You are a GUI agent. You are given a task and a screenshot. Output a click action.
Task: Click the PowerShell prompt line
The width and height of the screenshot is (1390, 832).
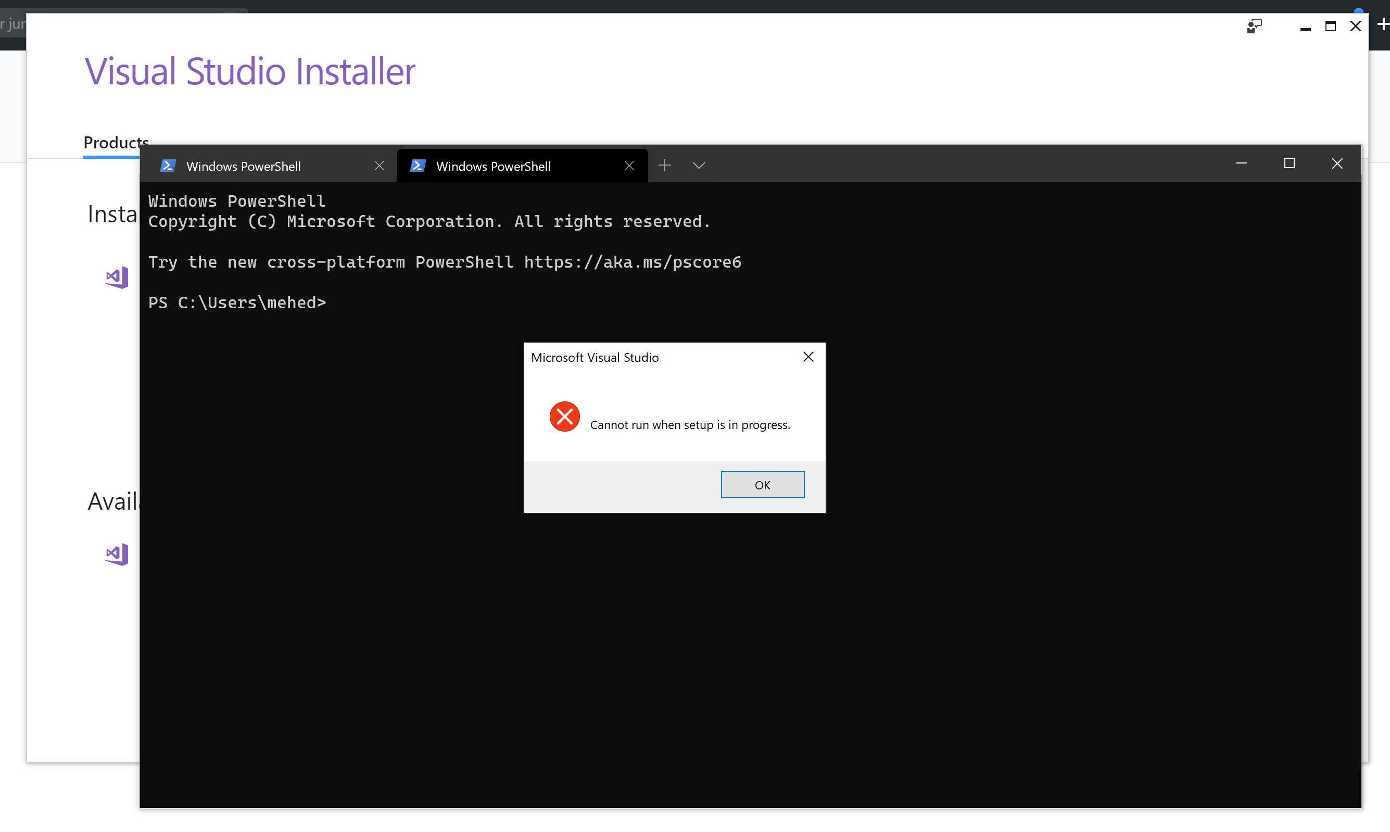pos(237,302)
